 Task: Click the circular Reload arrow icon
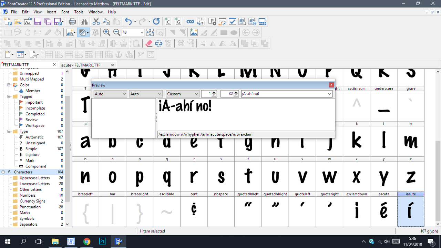tap(156, 21)
